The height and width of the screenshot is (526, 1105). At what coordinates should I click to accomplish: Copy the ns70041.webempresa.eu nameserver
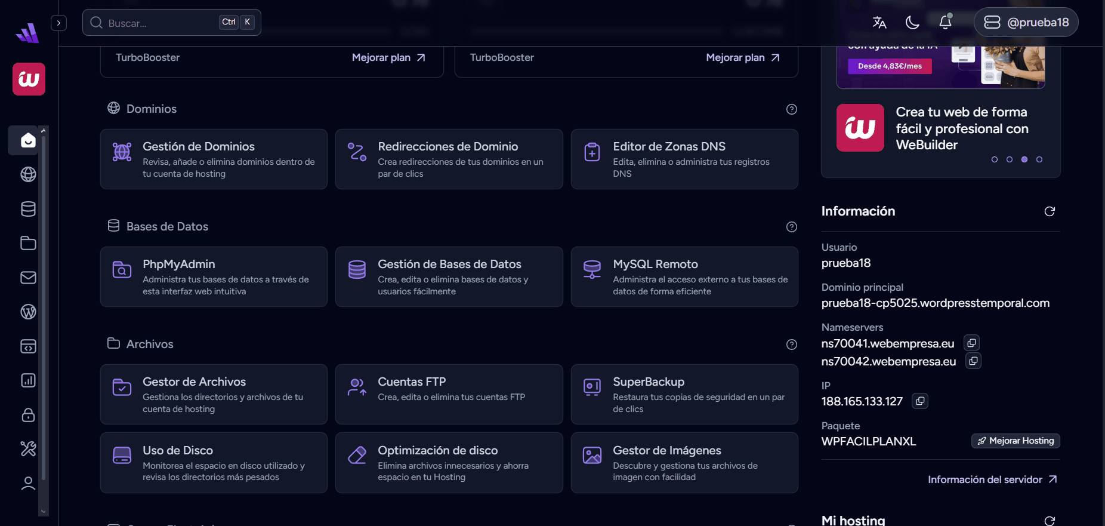tap(971, 343)
